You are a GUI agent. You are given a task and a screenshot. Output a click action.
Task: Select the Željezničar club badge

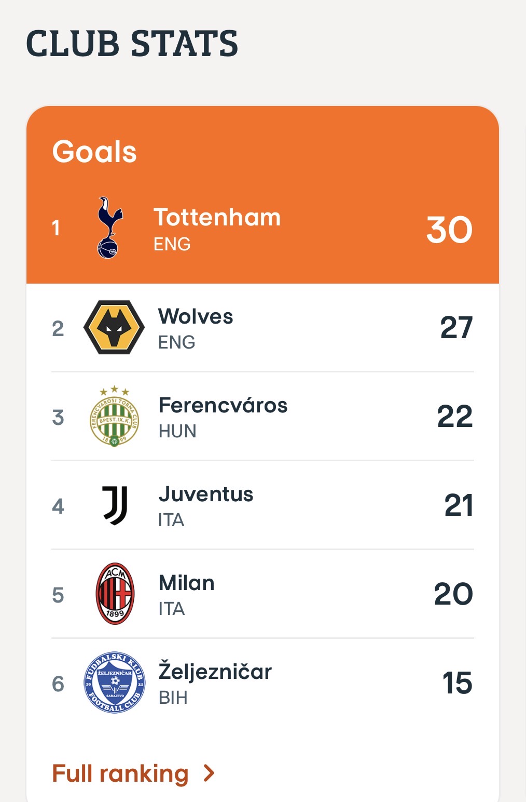[115, 683]
